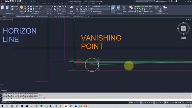Click the Move Gizmo icon

pos(125,7)
